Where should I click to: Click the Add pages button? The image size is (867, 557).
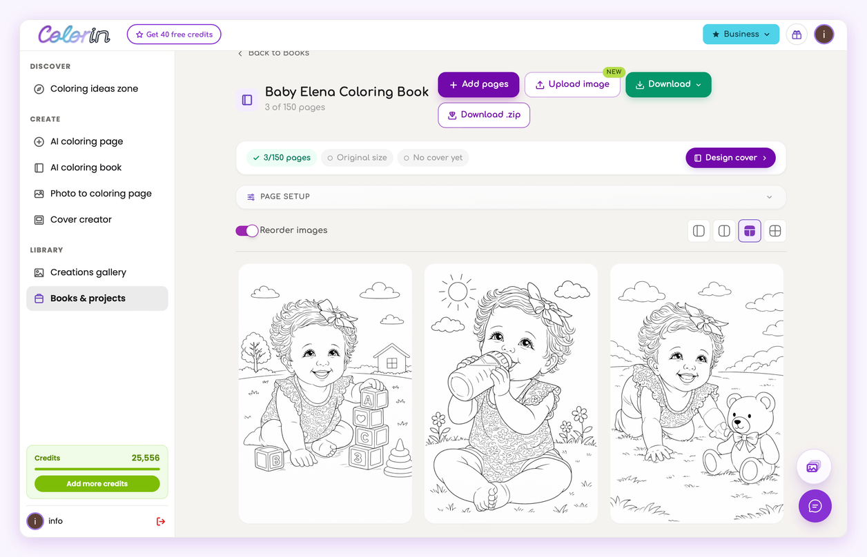coord(478,84)
